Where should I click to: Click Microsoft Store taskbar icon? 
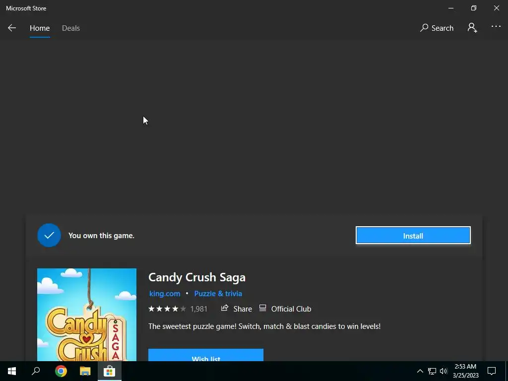110,371
